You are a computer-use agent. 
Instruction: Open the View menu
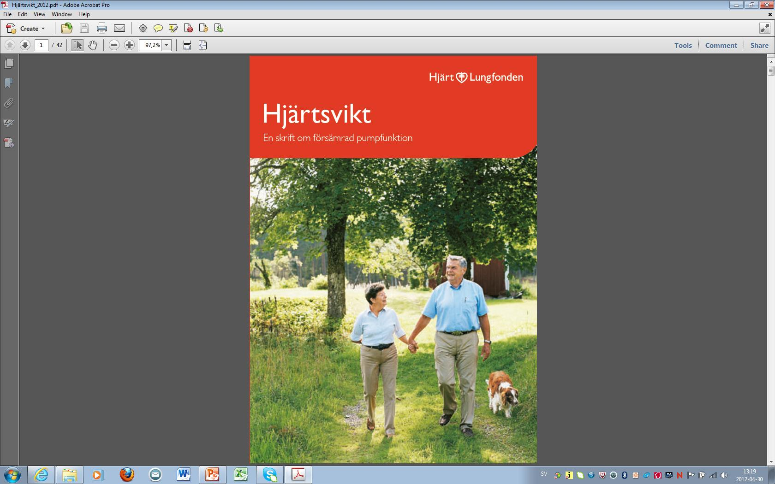pos(39,14)
